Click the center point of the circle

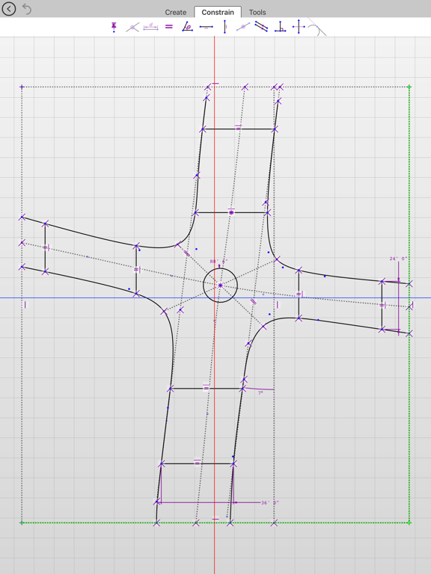click(220, 286)
